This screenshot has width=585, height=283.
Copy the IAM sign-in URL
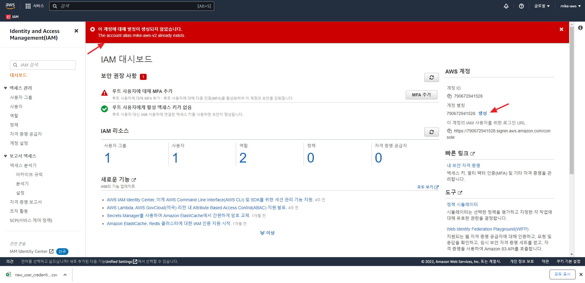click(449, 131)
